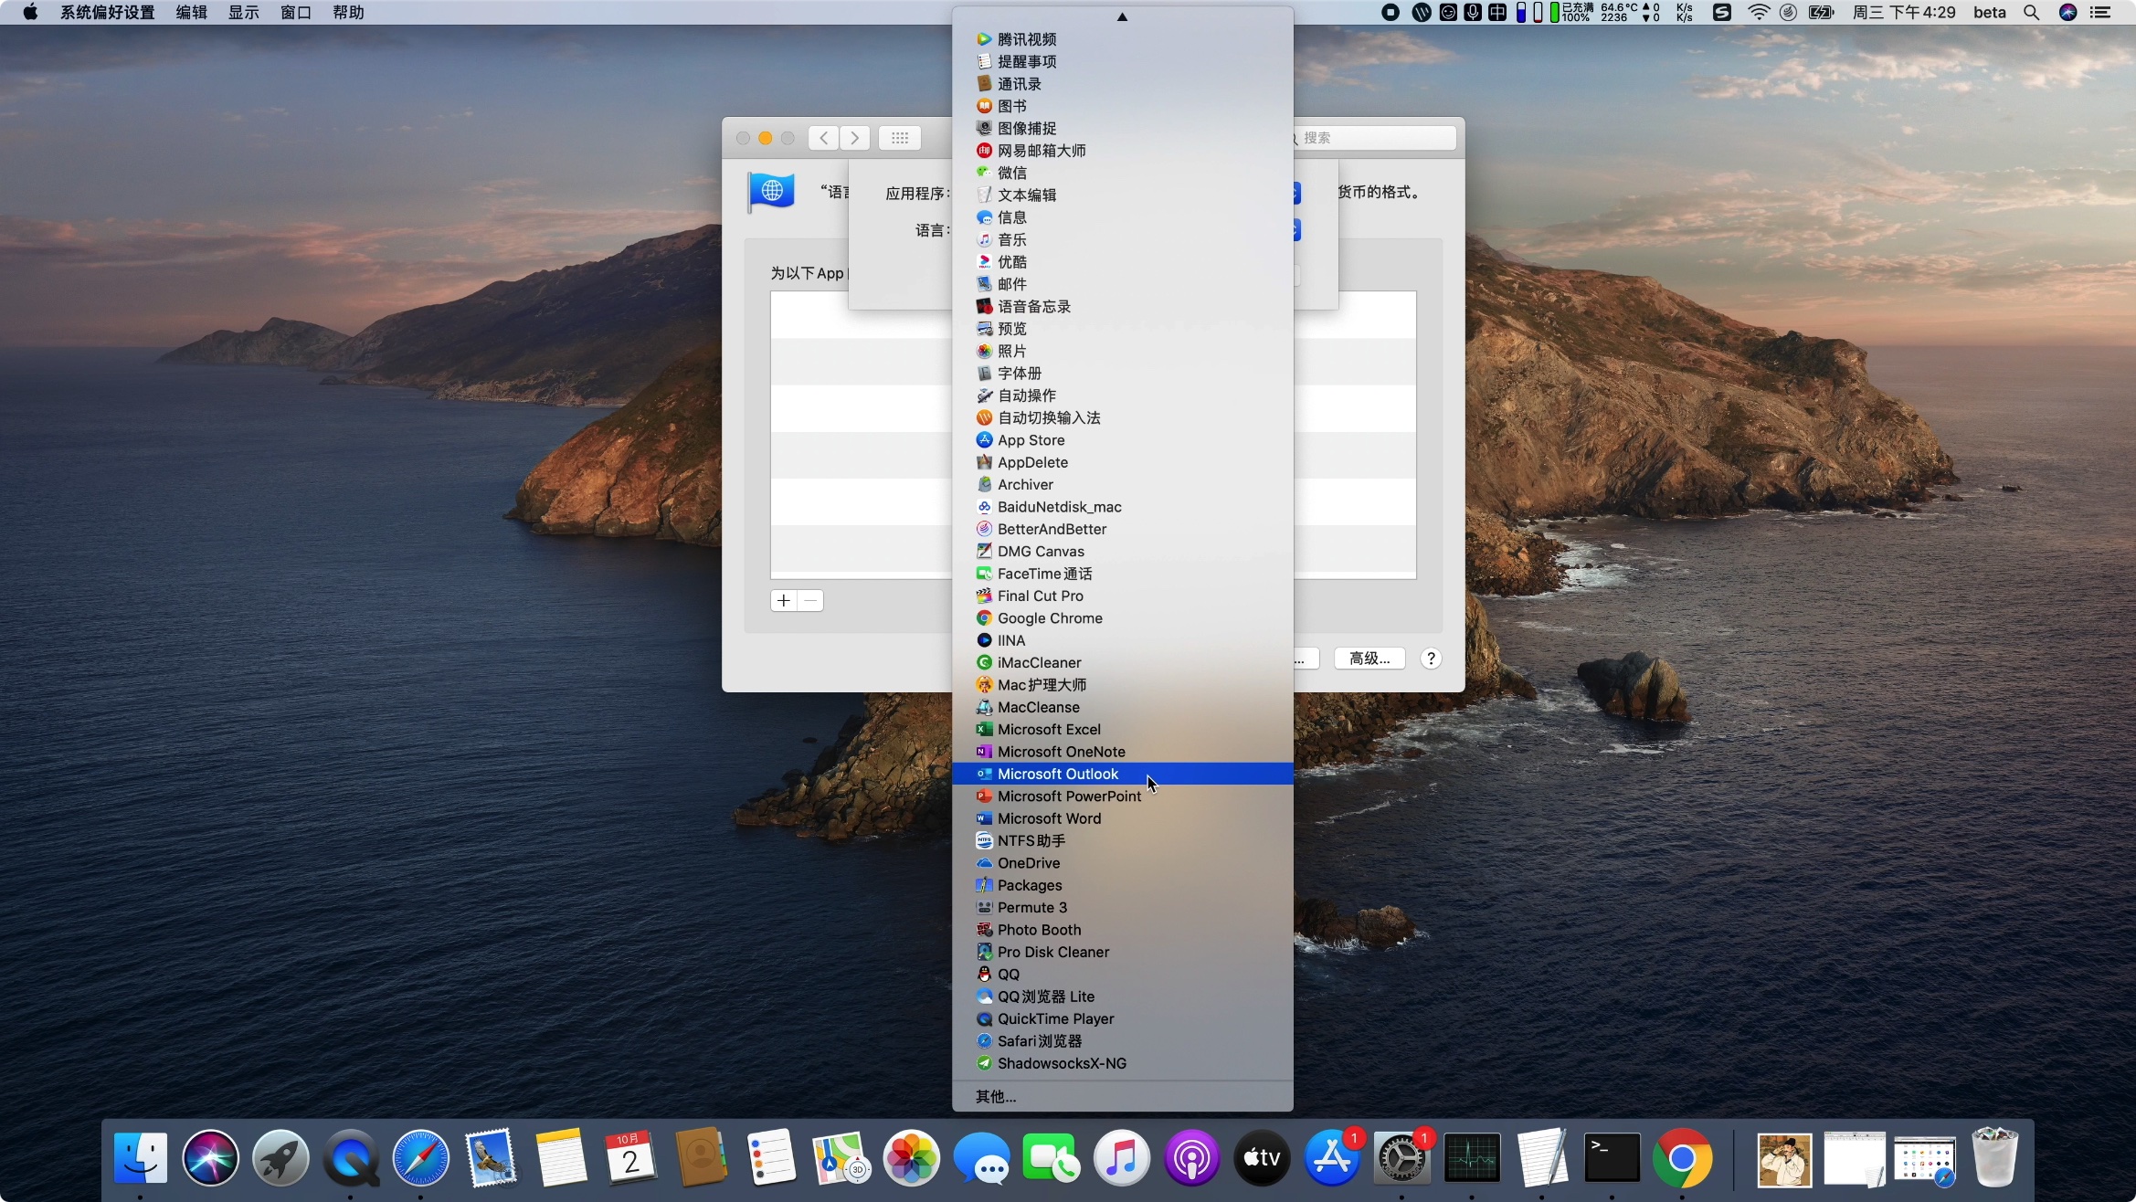Screen dimensions: 2136x1202
Task: Open the 编辑 menu
Action: point(192,13)
